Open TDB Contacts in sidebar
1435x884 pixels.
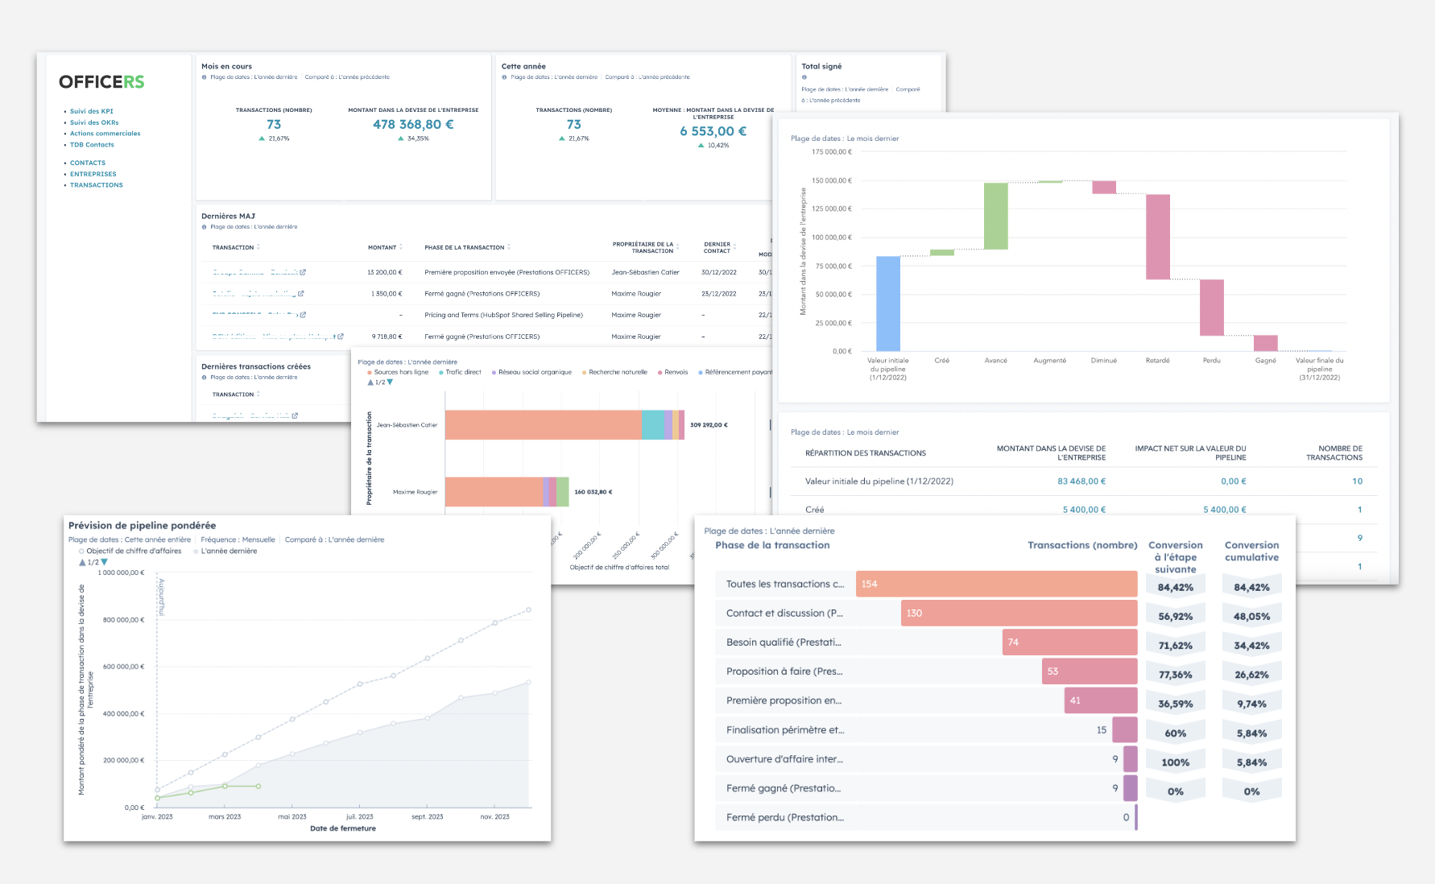pyautogui.click(x=92, y=145)
